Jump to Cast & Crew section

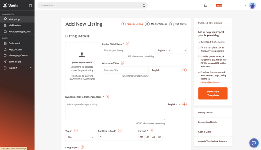[x=213, y=132]
